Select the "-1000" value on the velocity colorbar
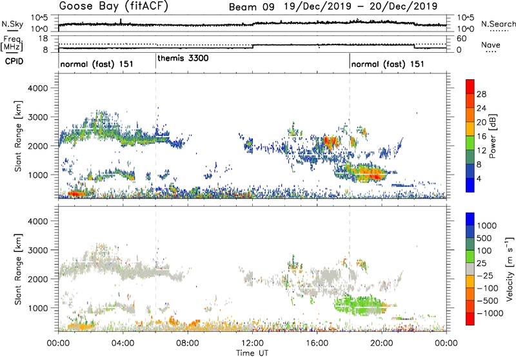Screen dimensions: 516x357 pyautogui.click(x=490, y=313)
